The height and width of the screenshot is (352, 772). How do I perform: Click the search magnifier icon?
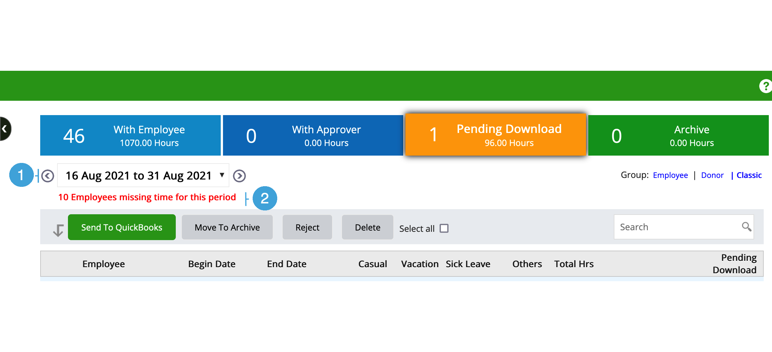(747, 227)
